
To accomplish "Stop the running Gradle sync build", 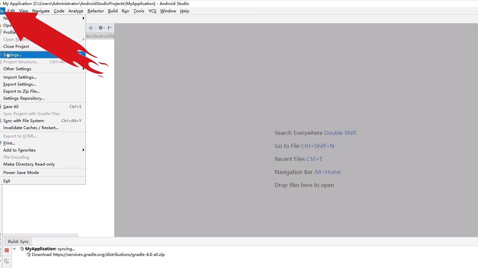I will [x=7, y=250].
